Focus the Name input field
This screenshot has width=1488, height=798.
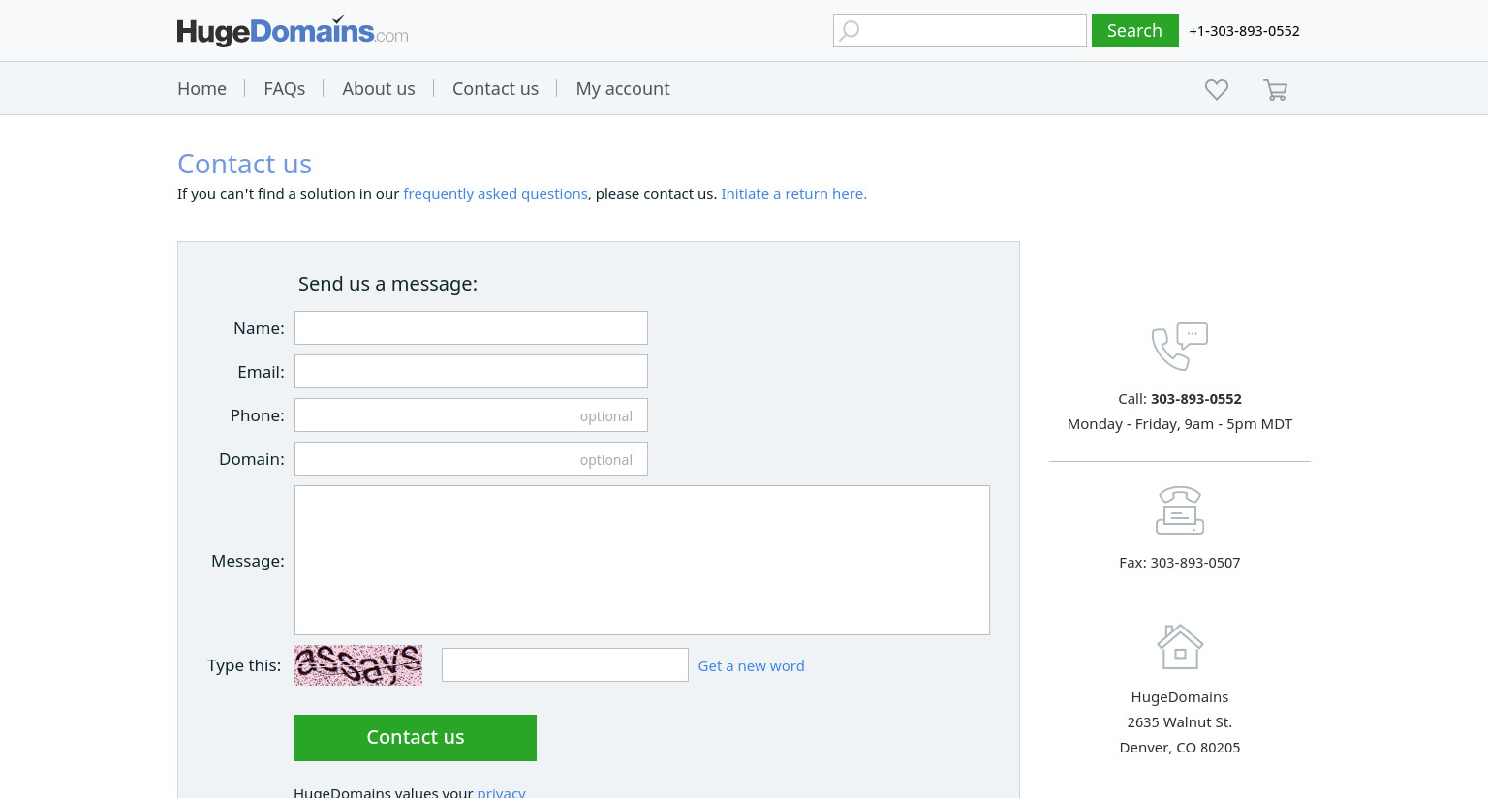point(471,327)
